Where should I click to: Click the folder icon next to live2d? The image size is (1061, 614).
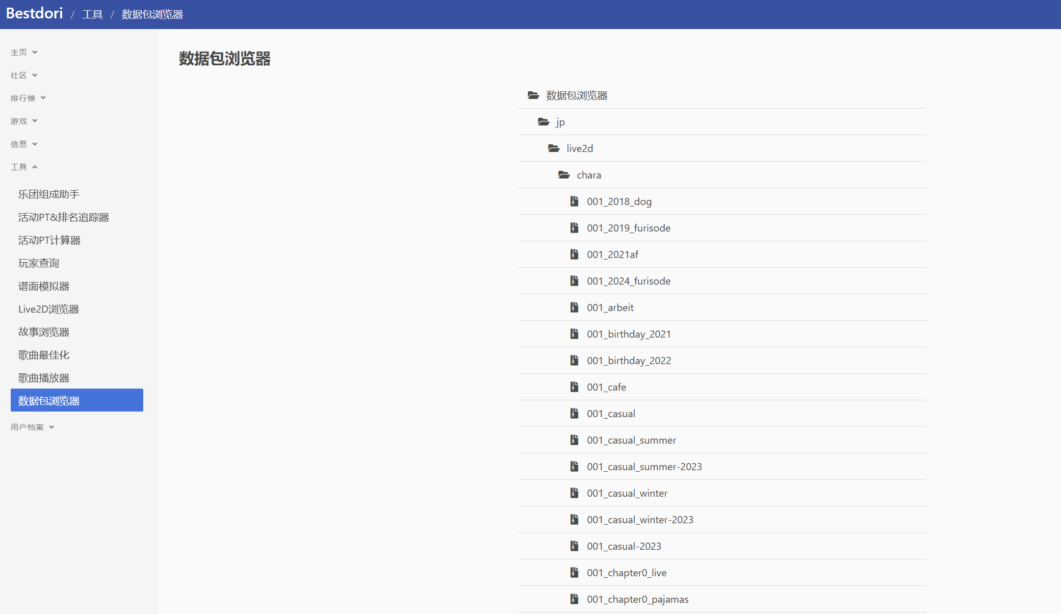(554, 148)
